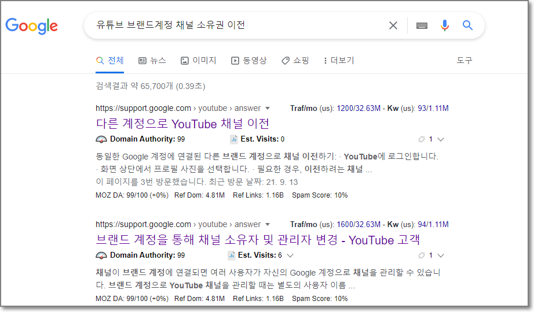Open result 브랜드 계정을 통해 채널 소유자 및 관리자 변경

coord(258,240)
